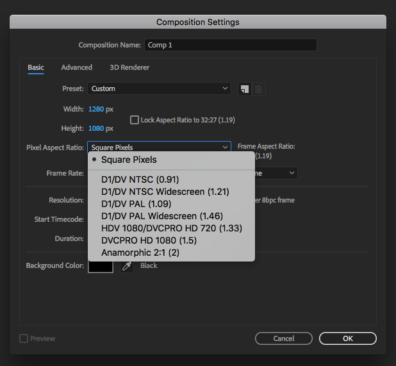Pick DVCPRO HD 1080 (1.5)
The height and width of the screenshot is (366, 396).
(149, 240)
